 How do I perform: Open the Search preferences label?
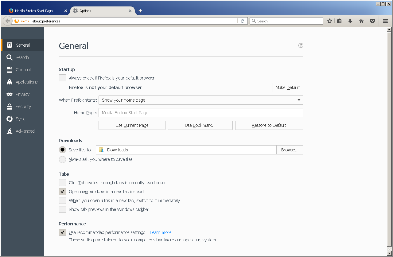[22, 57]
